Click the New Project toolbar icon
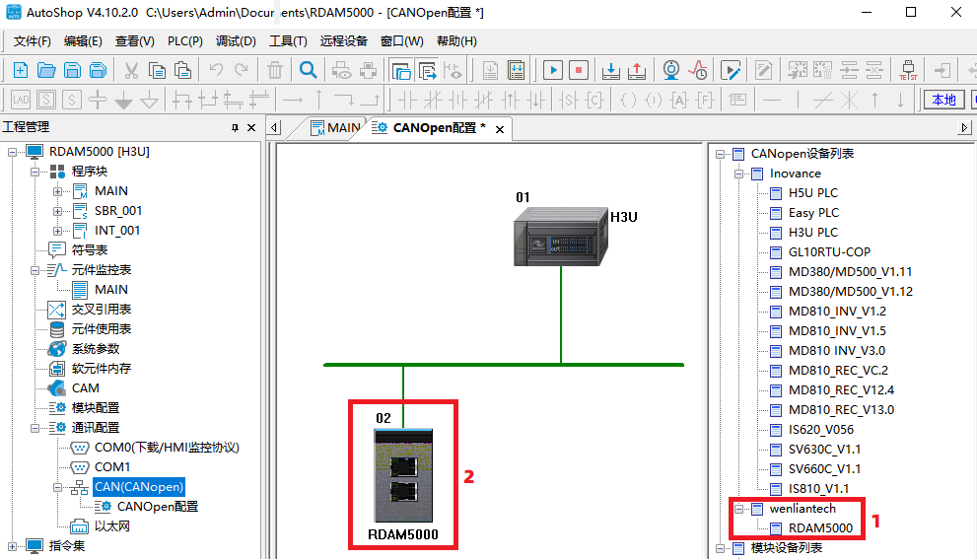The height and width of the screenshot is (560, 977). pyautogui.click(x=20, y=70)
